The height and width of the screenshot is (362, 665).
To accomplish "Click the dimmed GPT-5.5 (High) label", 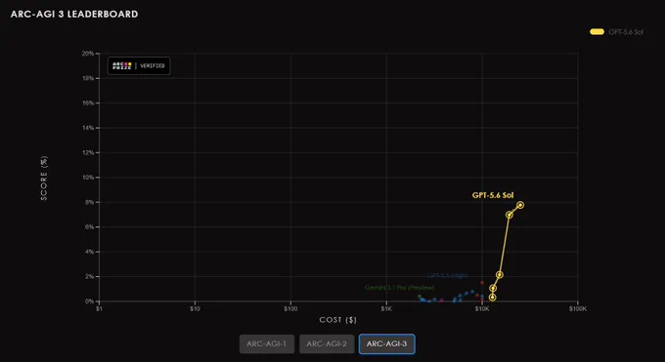I will 448,275.
